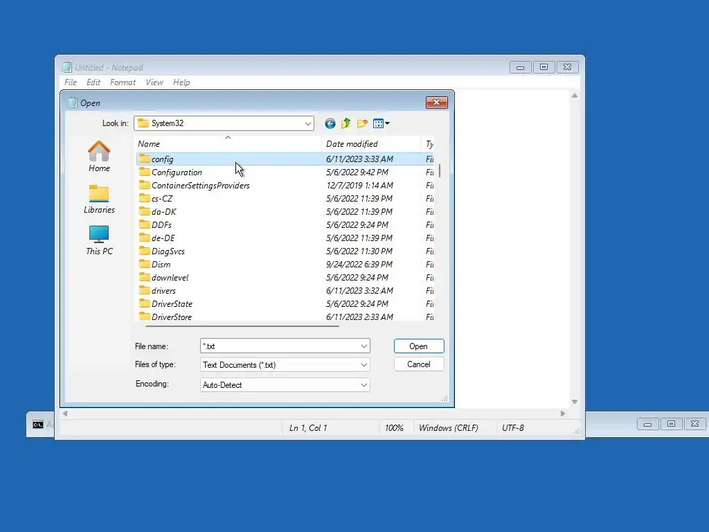
Task: Click the DDFs folder icon
Action: 144,224
